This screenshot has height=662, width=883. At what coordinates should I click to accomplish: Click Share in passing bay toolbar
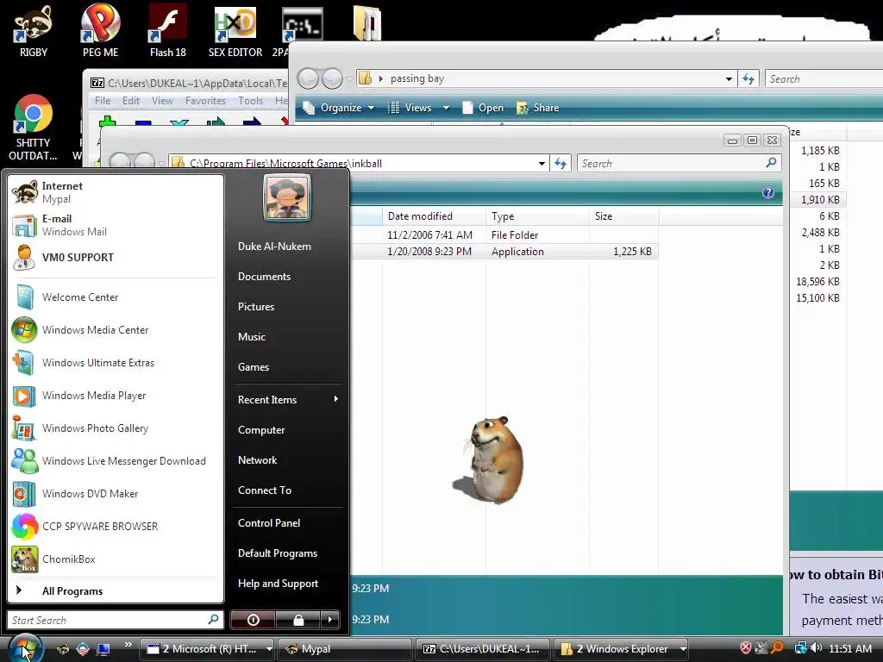click(x=538, y=108)
